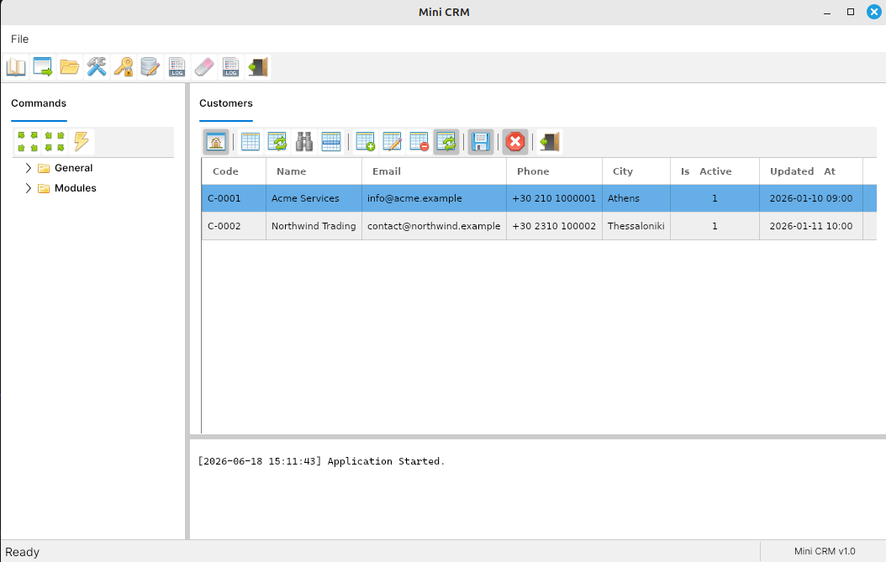Viewport: 886px width, 562px height.
Task: Sort by the Phone column header
Action: click(554, 171)
